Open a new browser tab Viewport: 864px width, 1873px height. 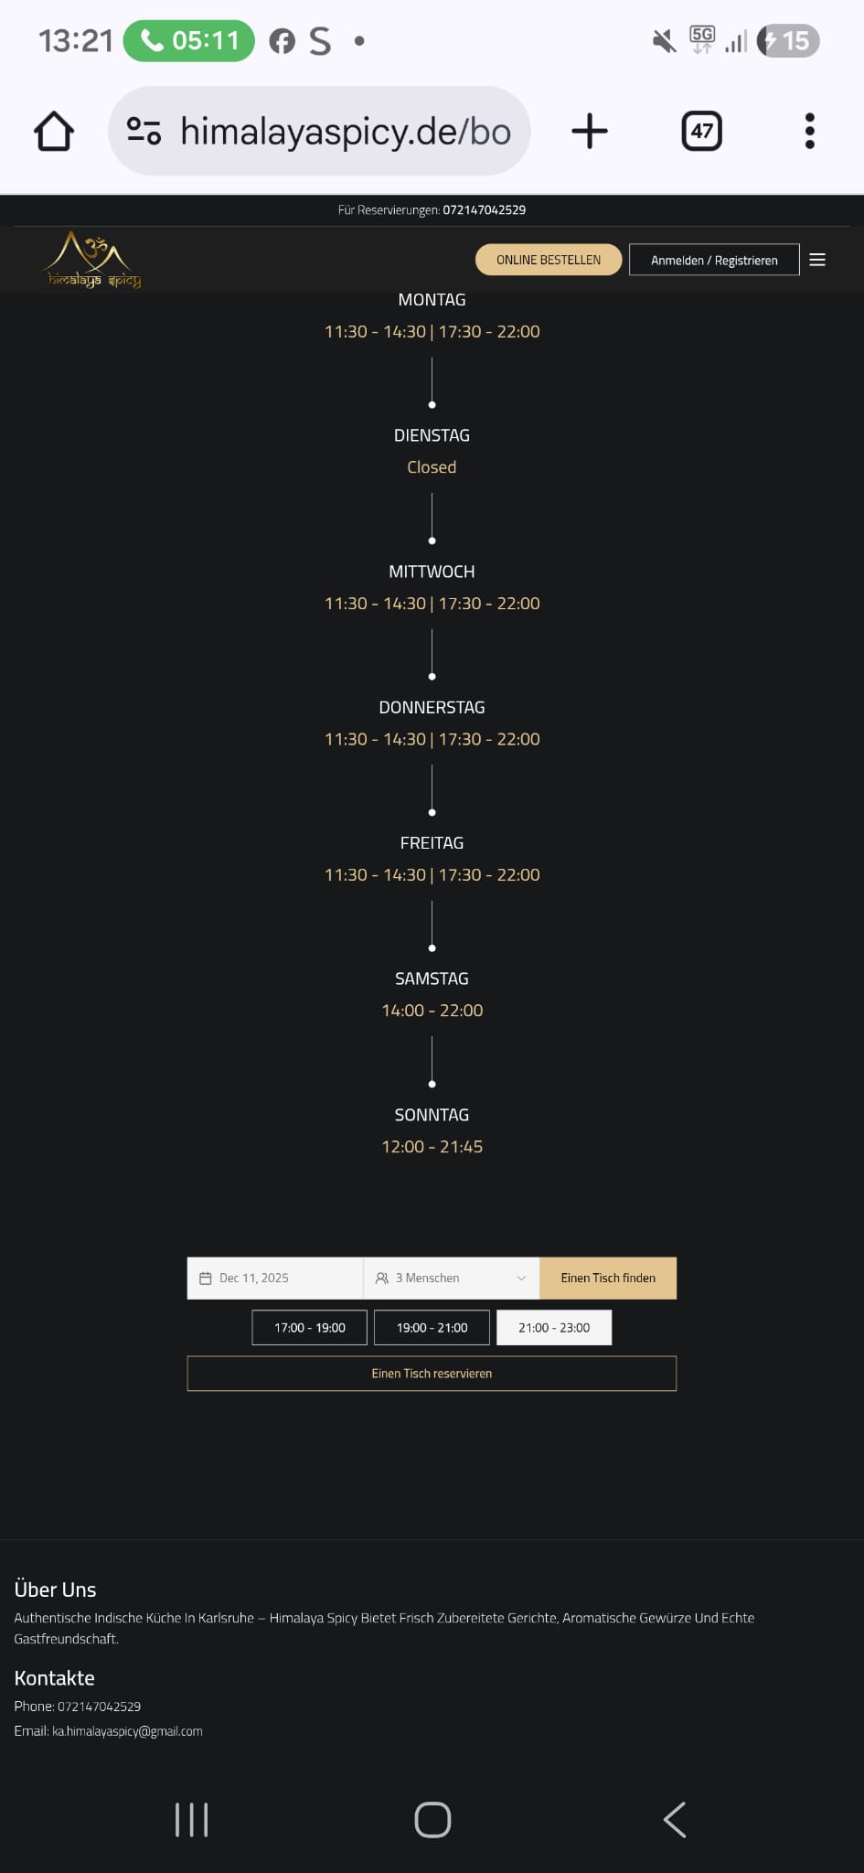[x=590, y=132]
